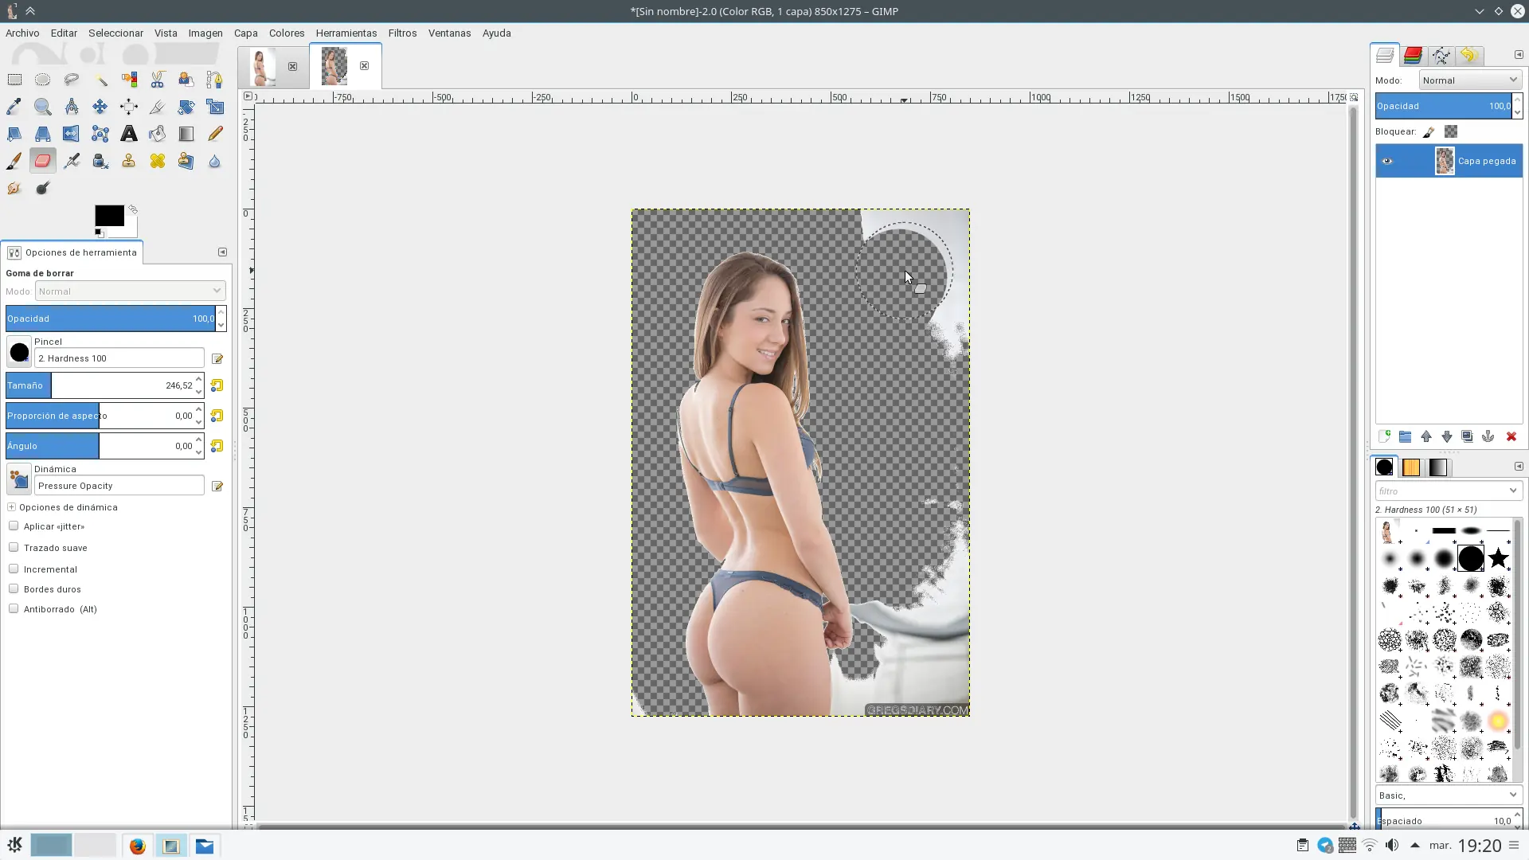Edit the Hardness 100 brush
The width and height of the screenshot is (1529, 860).
pyautogui.click(x=217, y=358)
